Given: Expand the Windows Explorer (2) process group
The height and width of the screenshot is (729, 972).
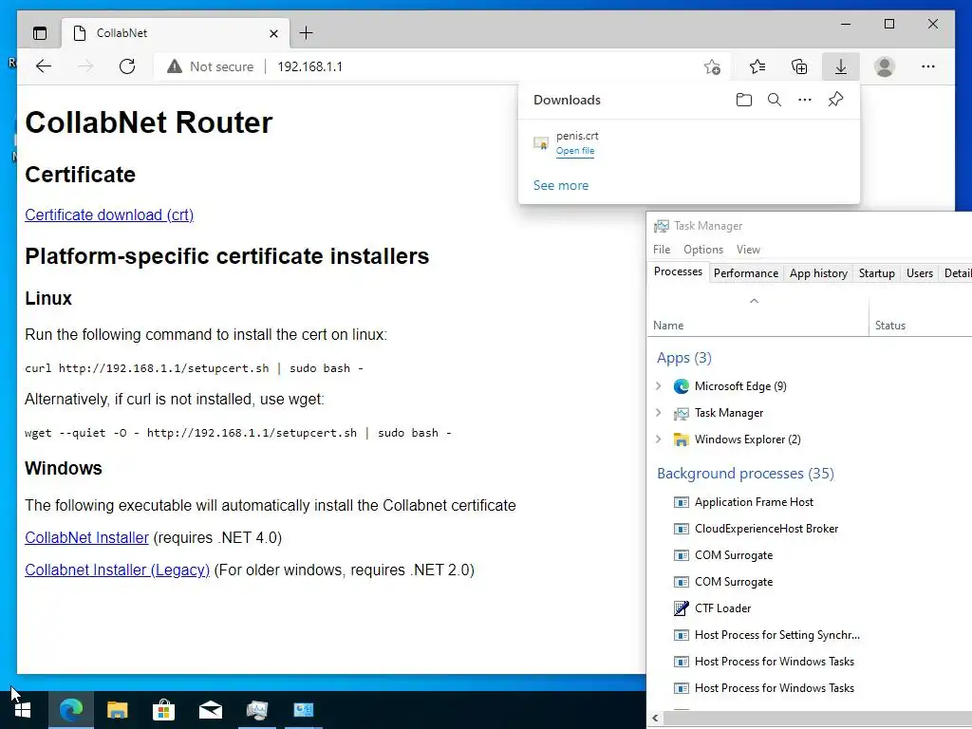Looking at the screenshot, I should pyautogui.click(x=659, y=439).
